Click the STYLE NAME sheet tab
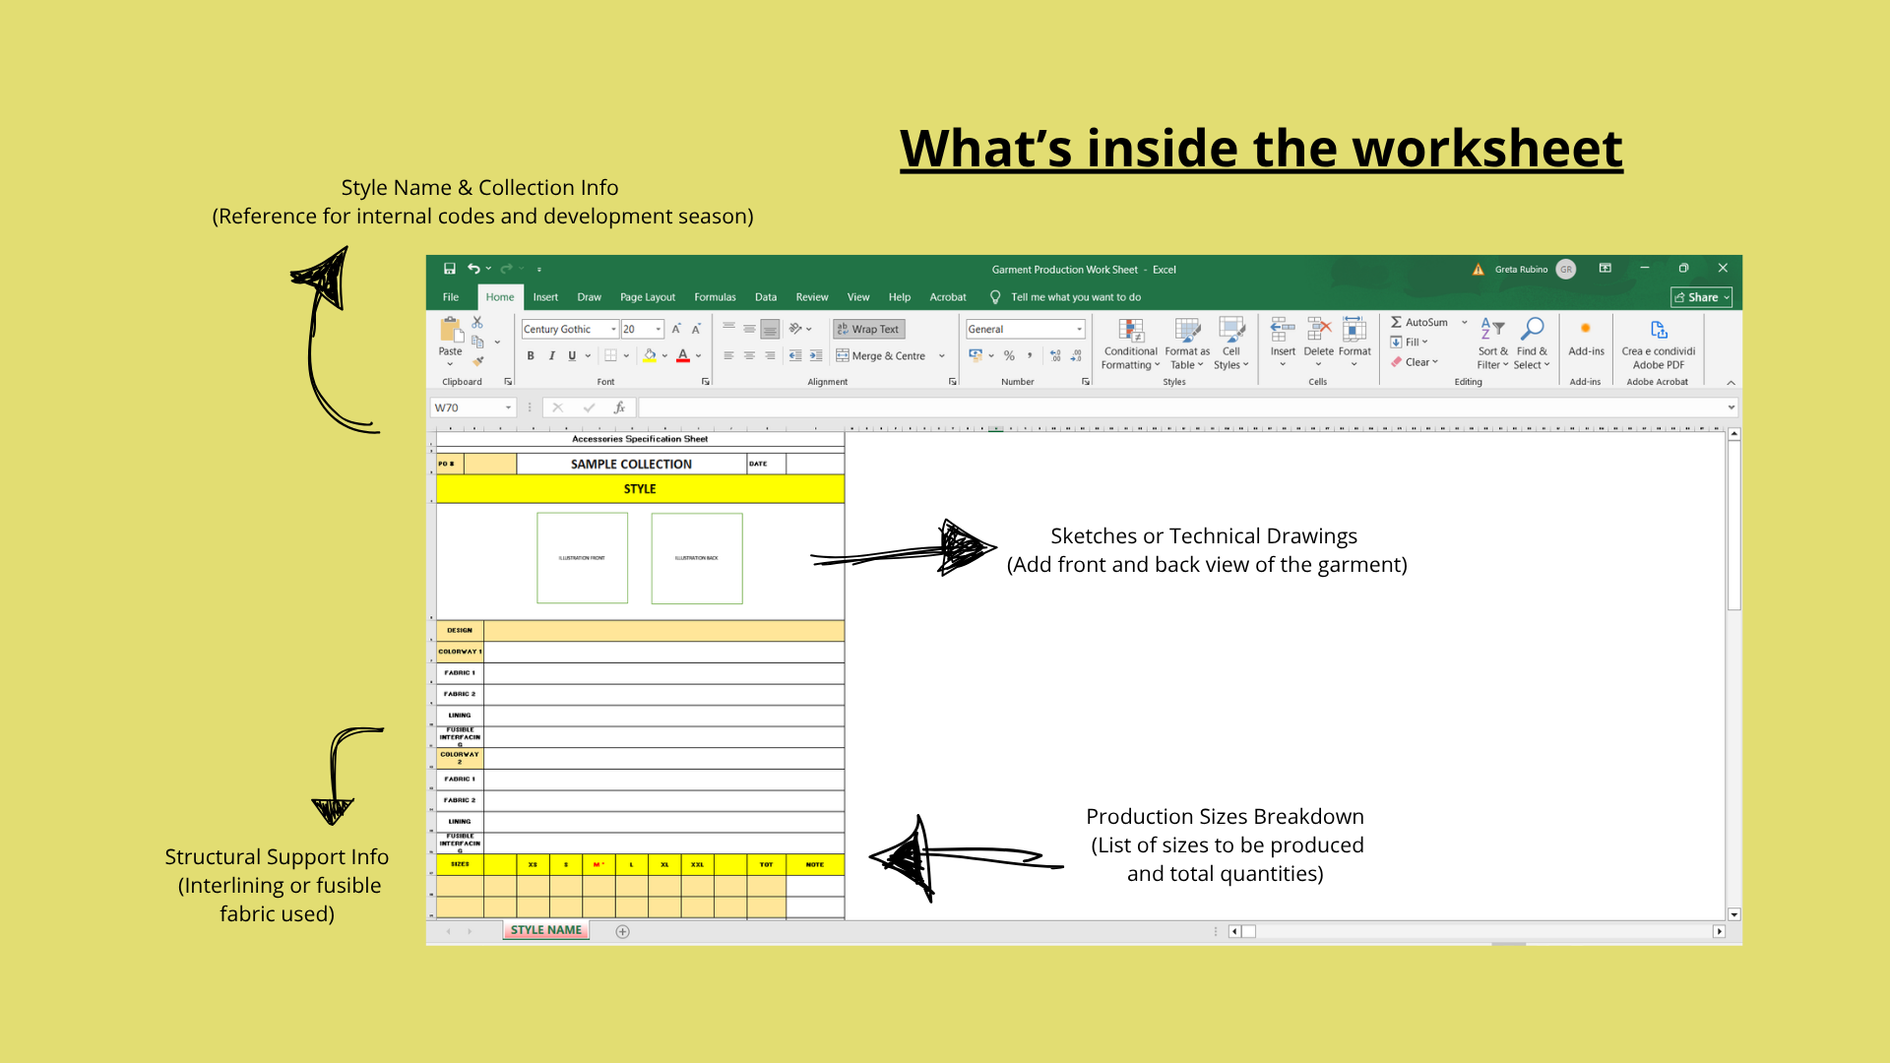Screen dimensions: 1890x1063 click(x=545, y=929)
